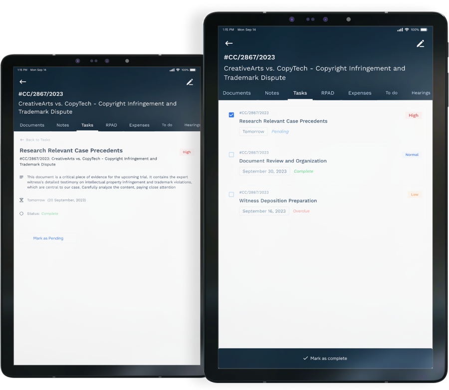Uncheck the Research Relevant Case Precedents checkbox
The width and height of the screenshot is (449, 390).
(231, 115)
